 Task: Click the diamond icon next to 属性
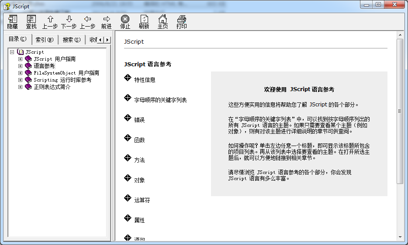coord(128,218)
